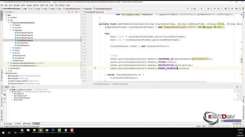Close the BookingStep4Fragment.java editor tab
Screen dimensions: 245x137
[106, 12]
